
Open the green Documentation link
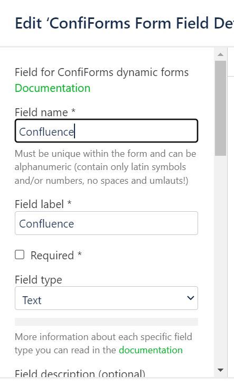52,88
